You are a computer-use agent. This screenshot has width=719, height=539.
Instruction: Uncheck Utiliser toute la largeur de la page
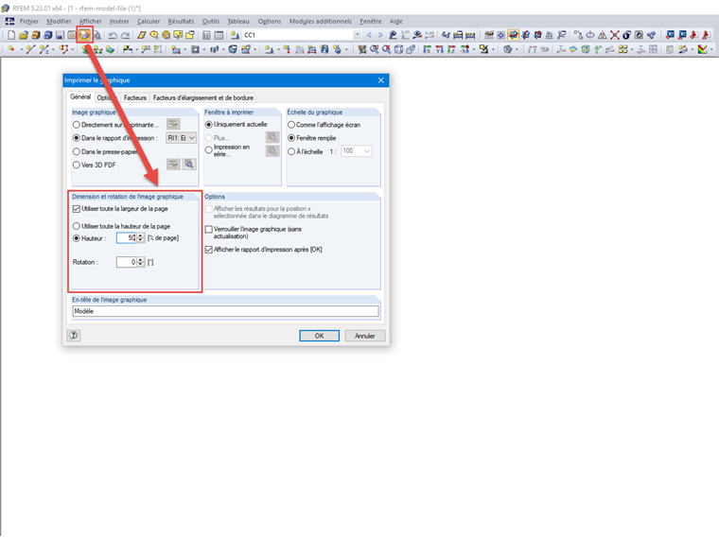pyautogui.click(x=77, y=209)
